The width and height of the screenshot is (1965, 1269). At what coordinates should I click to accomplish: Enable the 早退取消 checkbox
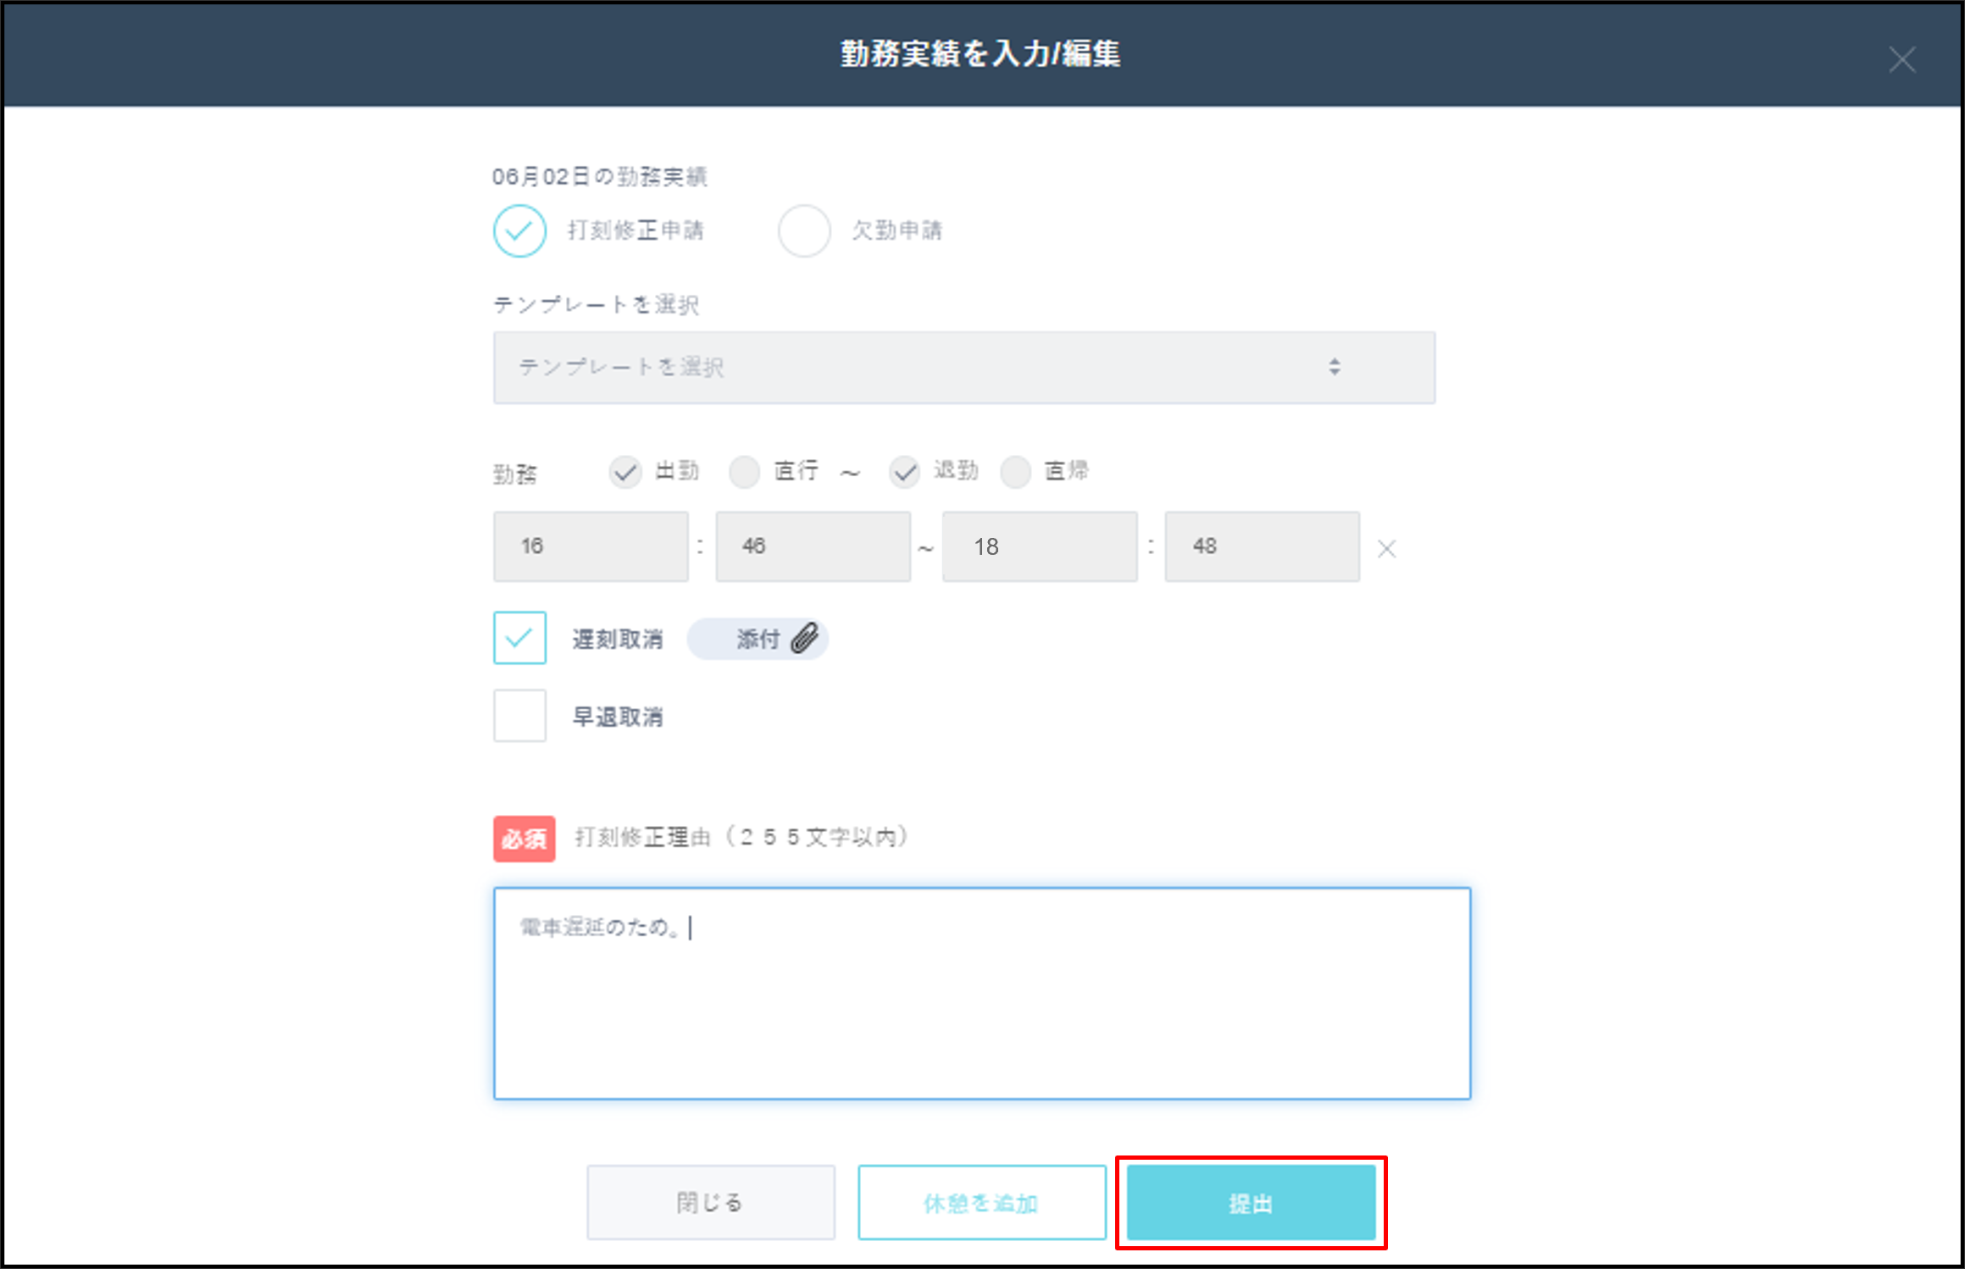(519, 715)
